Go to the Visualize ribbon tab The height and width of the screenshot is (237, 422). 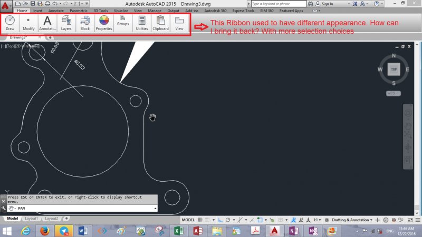coord(121,11)
